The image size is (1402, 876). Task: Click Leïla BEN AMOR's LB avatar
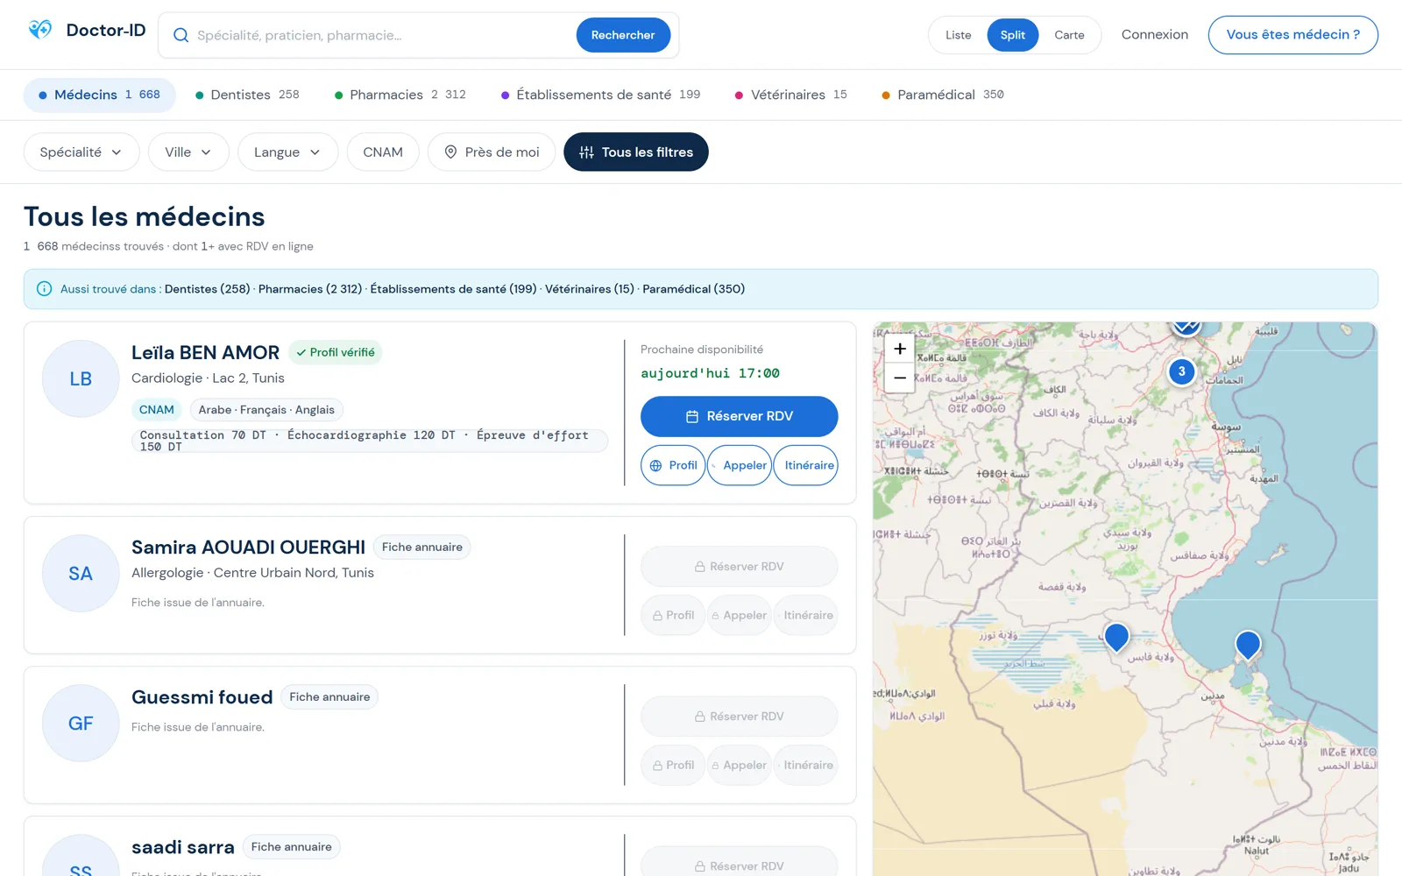click(81, 378)
